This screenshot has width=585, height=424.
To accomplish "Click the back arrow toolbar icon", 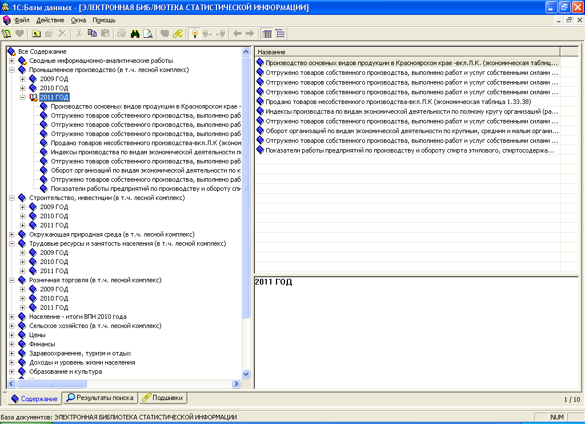I will point(237,34).
